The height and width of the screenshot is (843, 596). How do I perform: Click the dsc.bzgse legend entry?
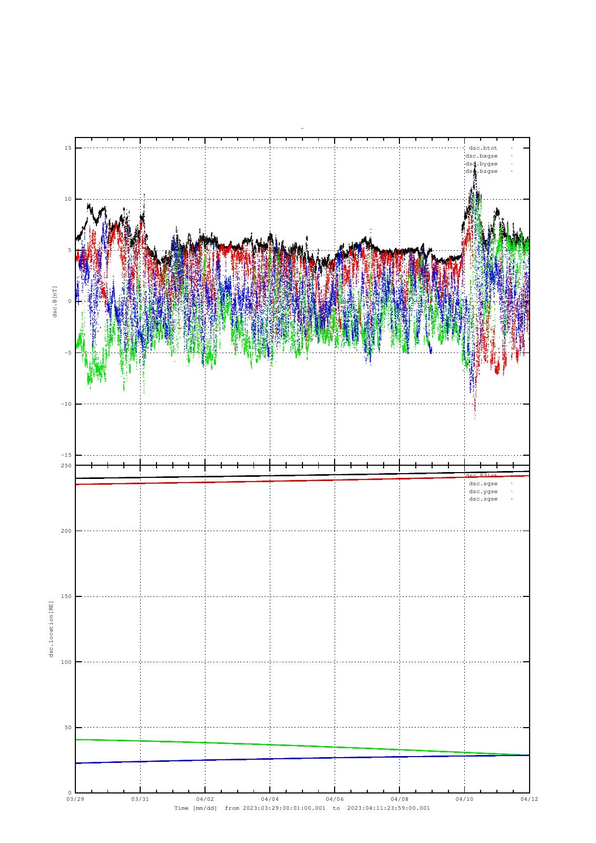pos(481,171)
